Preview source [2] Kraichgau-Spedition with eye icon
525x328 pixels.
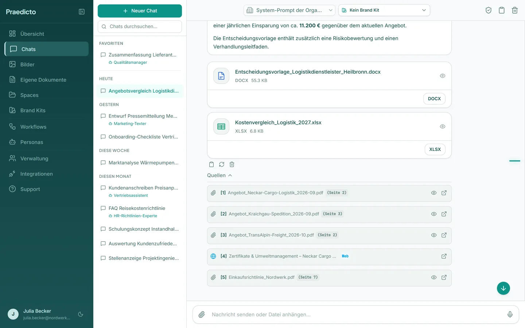click(x=434, y=214)
